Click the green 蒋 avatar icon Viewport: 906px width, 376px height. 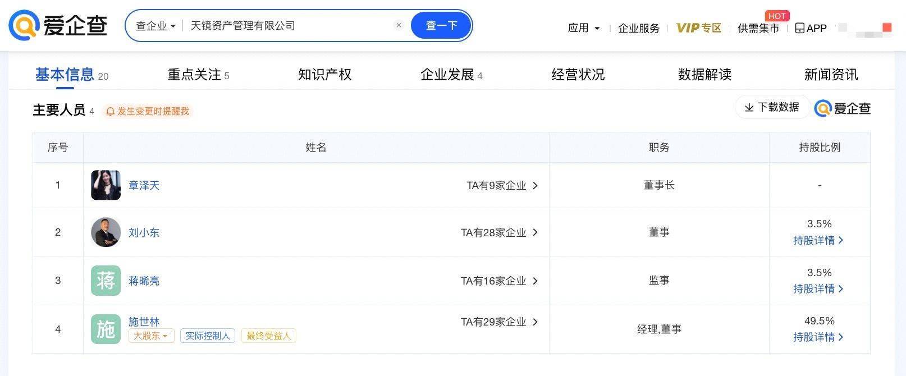(106, 281)
